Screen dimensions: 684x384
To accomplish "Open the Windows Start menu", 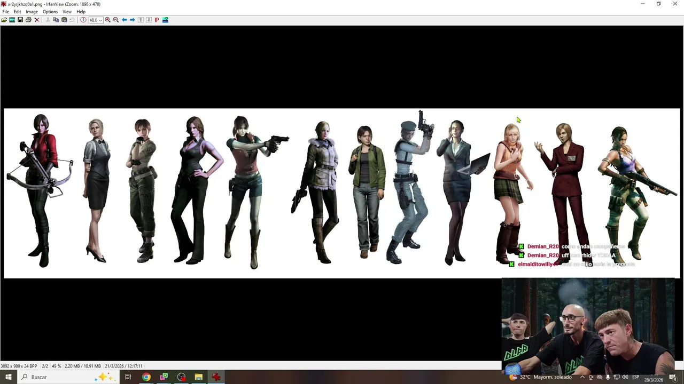I will 9,377.
